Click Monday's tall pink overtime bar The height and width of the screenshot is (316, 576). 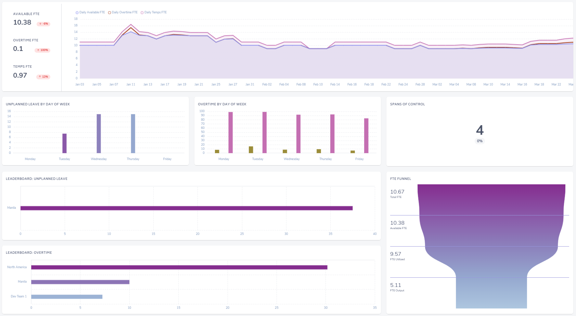click(x=231, y=133)
